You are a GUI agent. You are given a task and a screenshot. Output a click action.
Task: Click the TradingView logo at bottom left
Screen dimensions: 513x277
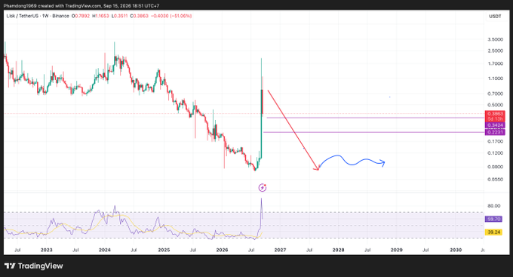[34, 266]
